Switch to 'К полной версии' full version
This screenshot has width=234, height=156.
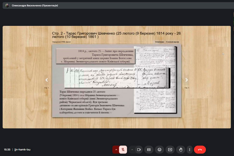[x=173, y=42]
